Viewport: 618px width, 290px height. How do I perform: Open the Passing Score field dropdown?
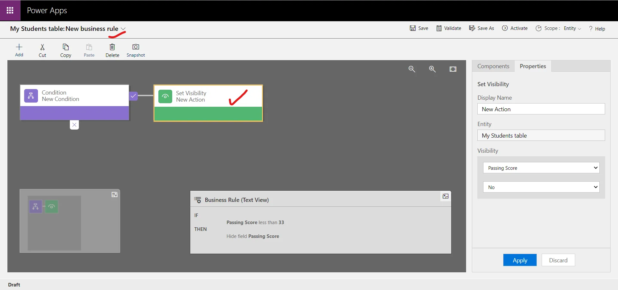coord(541,168)
